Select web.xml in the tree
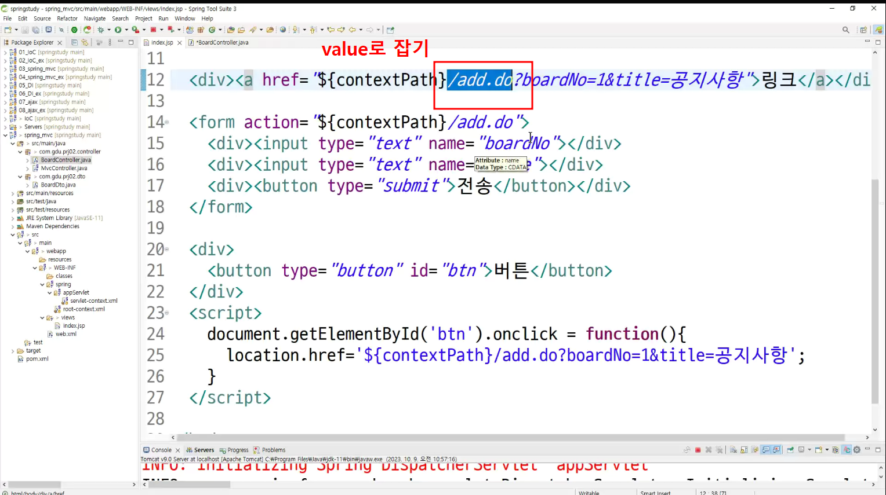This screenshot has width=886, height=495. tap(66, 334)
